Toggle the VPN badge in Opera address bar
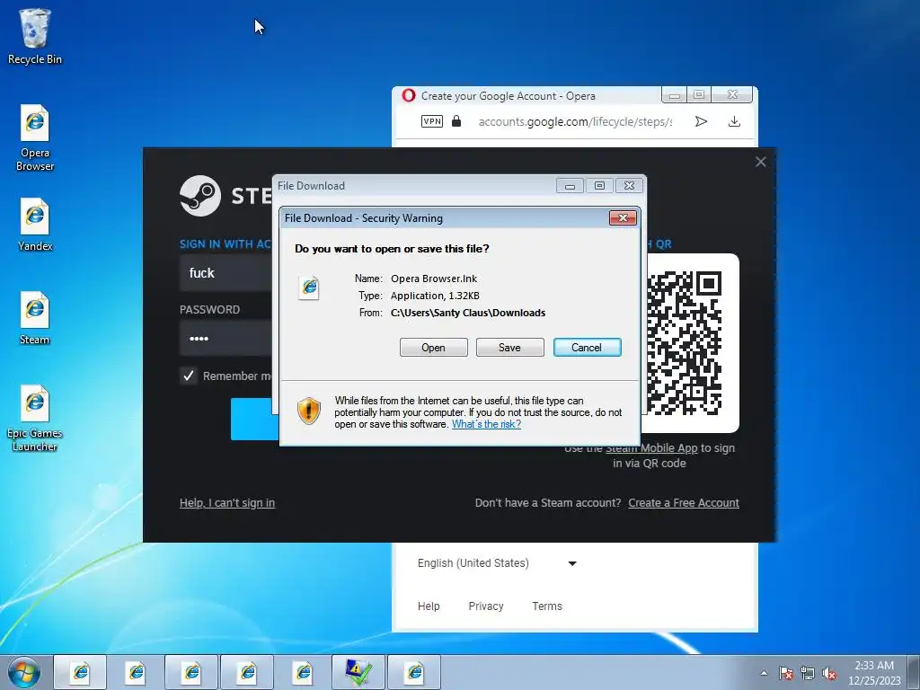The width and height of the screenshot is (920, 690). (x=432, y=121)
